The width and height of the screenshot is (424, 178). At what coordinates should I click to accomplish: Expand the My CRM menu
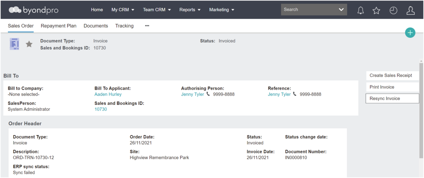[123, 10]
